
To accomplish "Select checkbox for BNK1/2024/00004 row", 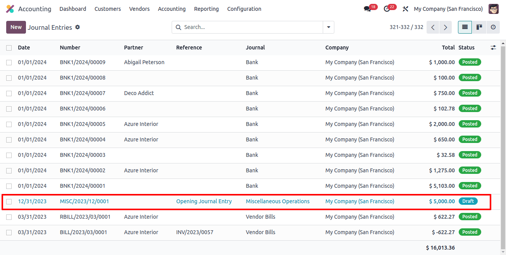I will pos(9,139).
